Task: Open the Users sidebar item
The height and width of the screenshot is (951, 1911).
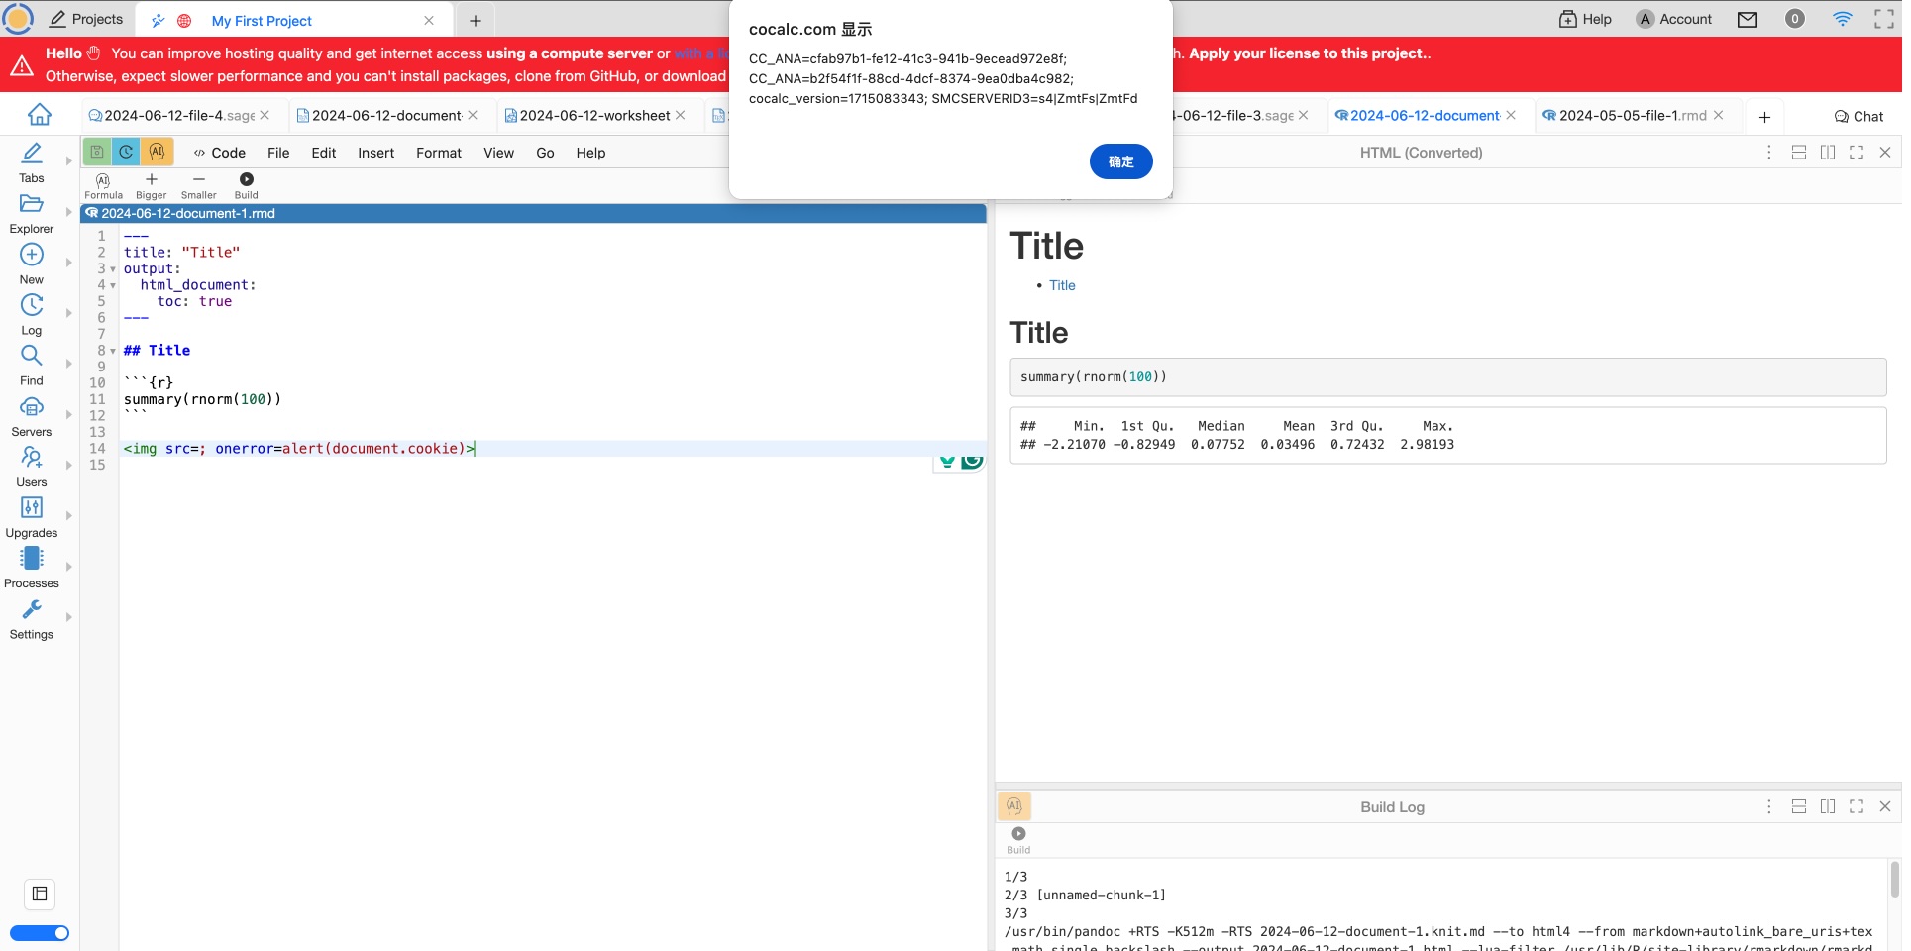Action: [x=32, y=467]
